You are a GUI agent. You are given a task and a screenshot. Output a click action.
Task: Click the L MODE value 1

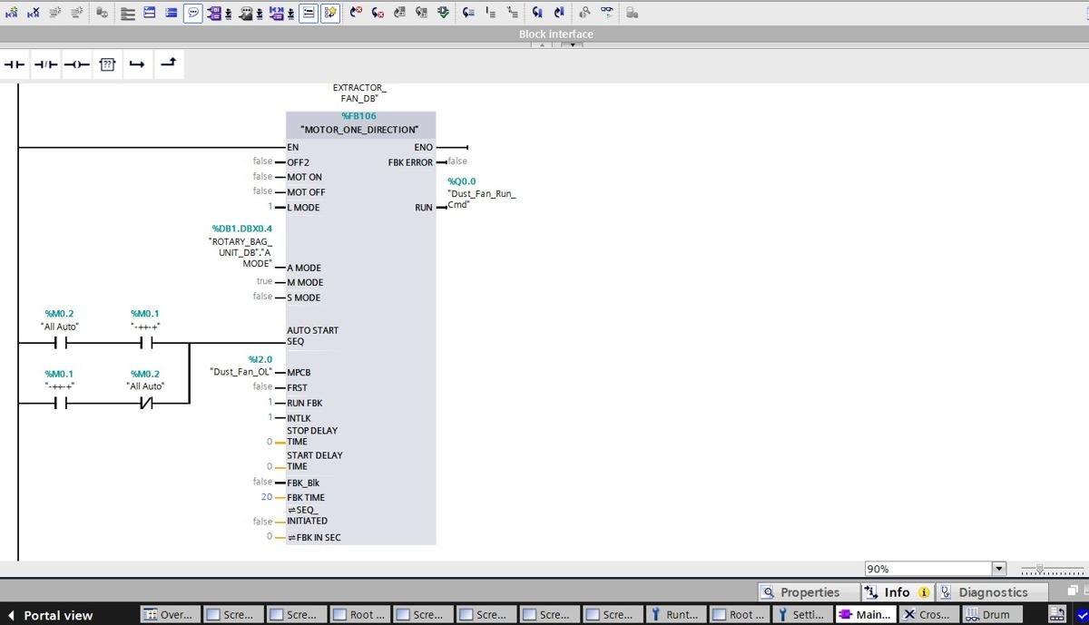coord(270,207)
